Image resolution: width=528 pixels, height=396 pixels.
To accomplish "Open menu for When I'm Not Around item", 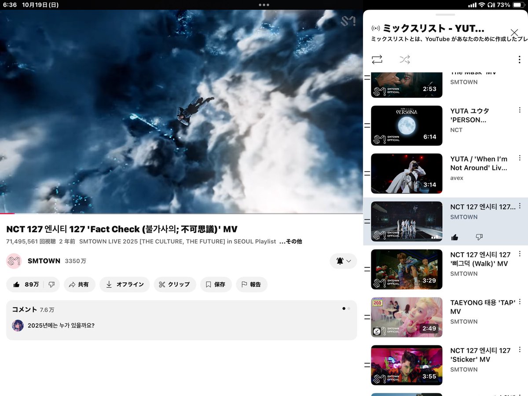I will click(x=520, y=158).
